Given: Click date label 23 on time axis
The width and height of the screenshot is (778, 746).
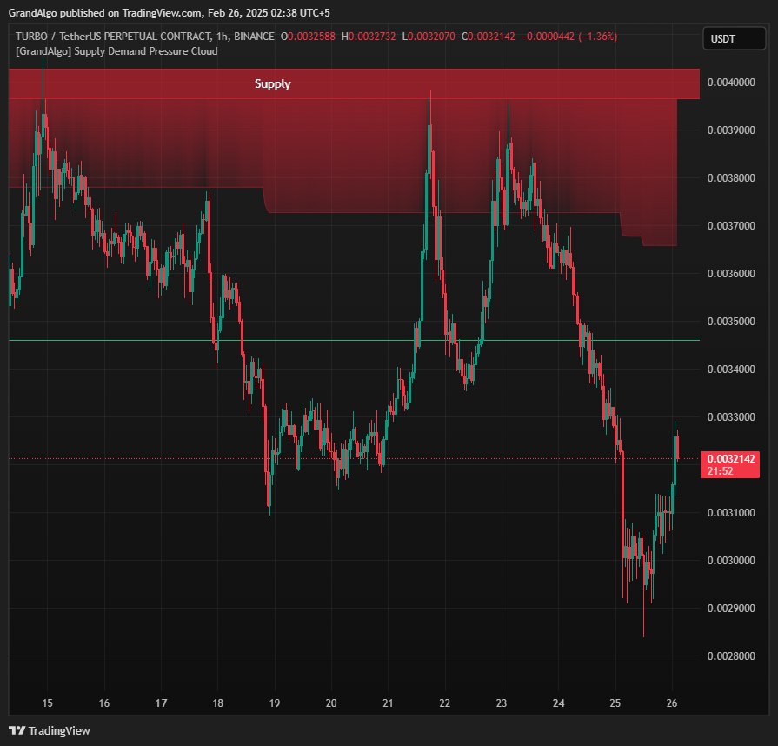Looking at the screenshot, I should click(x=502, y=703).
